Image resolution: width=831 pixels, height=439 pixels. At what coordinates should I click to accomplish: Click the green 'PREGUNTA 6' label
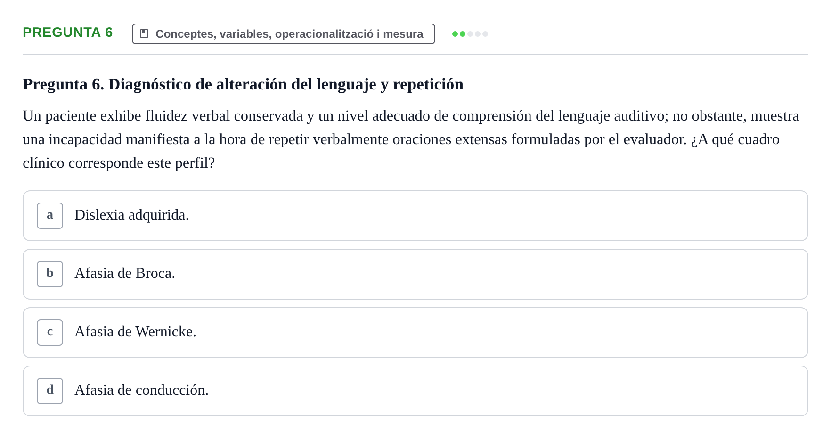[68, 33]
